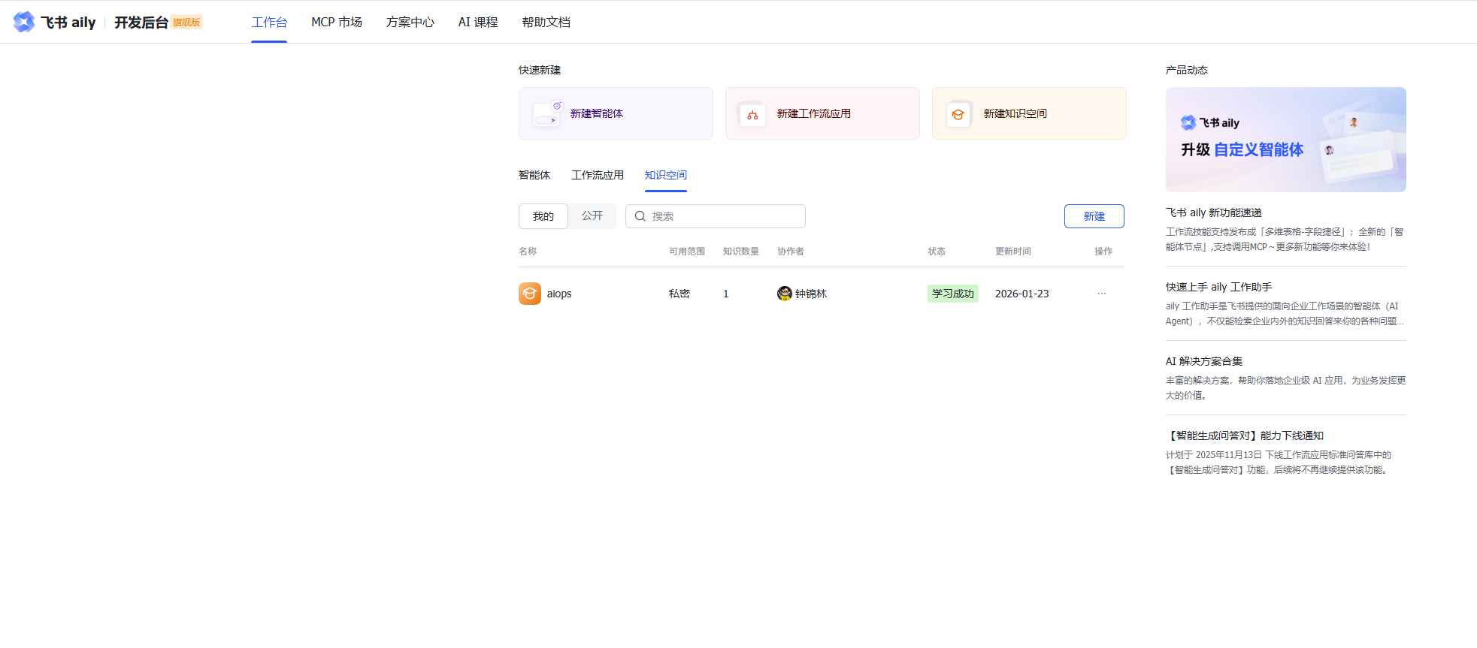The image size is (1477, 648).
Task: Select the 我的 filter toggle
Action: [x=543, y=216]
